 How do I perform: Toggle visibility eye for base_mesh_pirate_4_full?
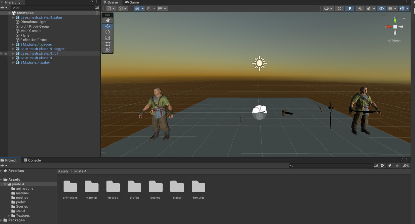2,54
